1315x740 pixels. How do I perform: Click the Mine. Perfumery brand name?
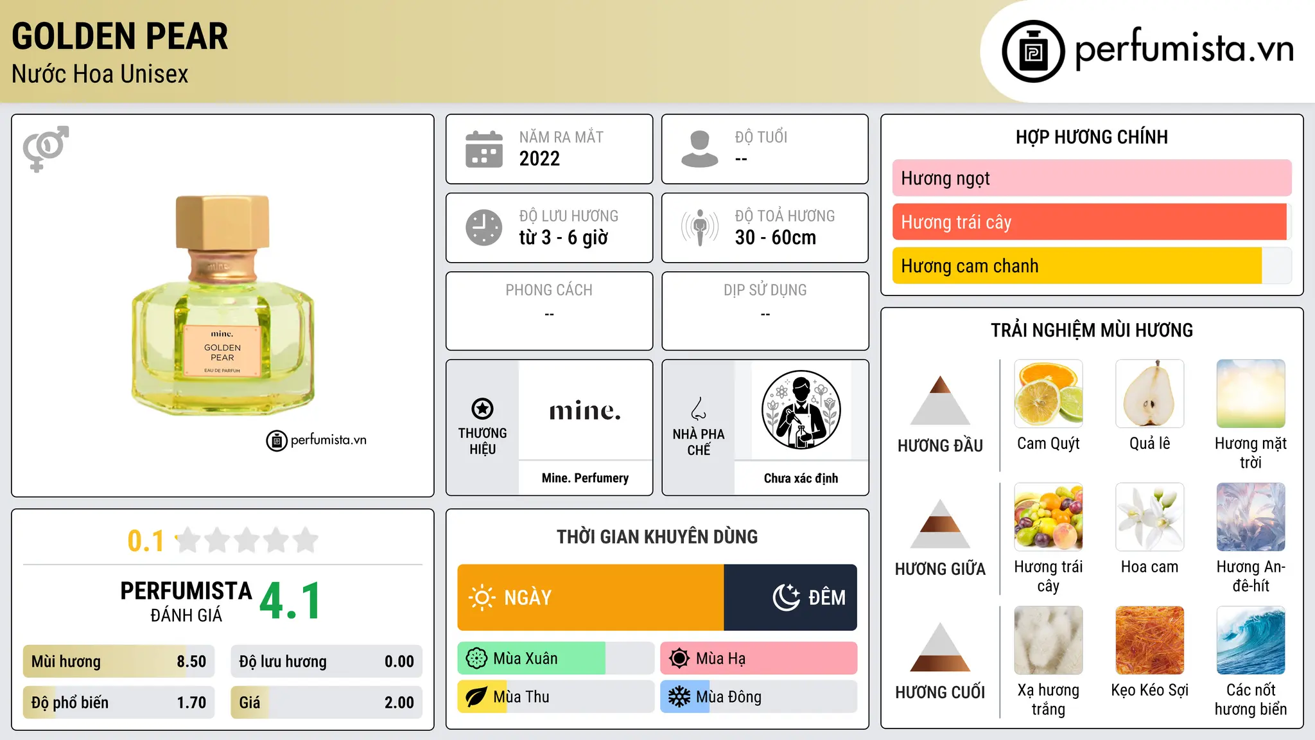[x=585, y=478]
